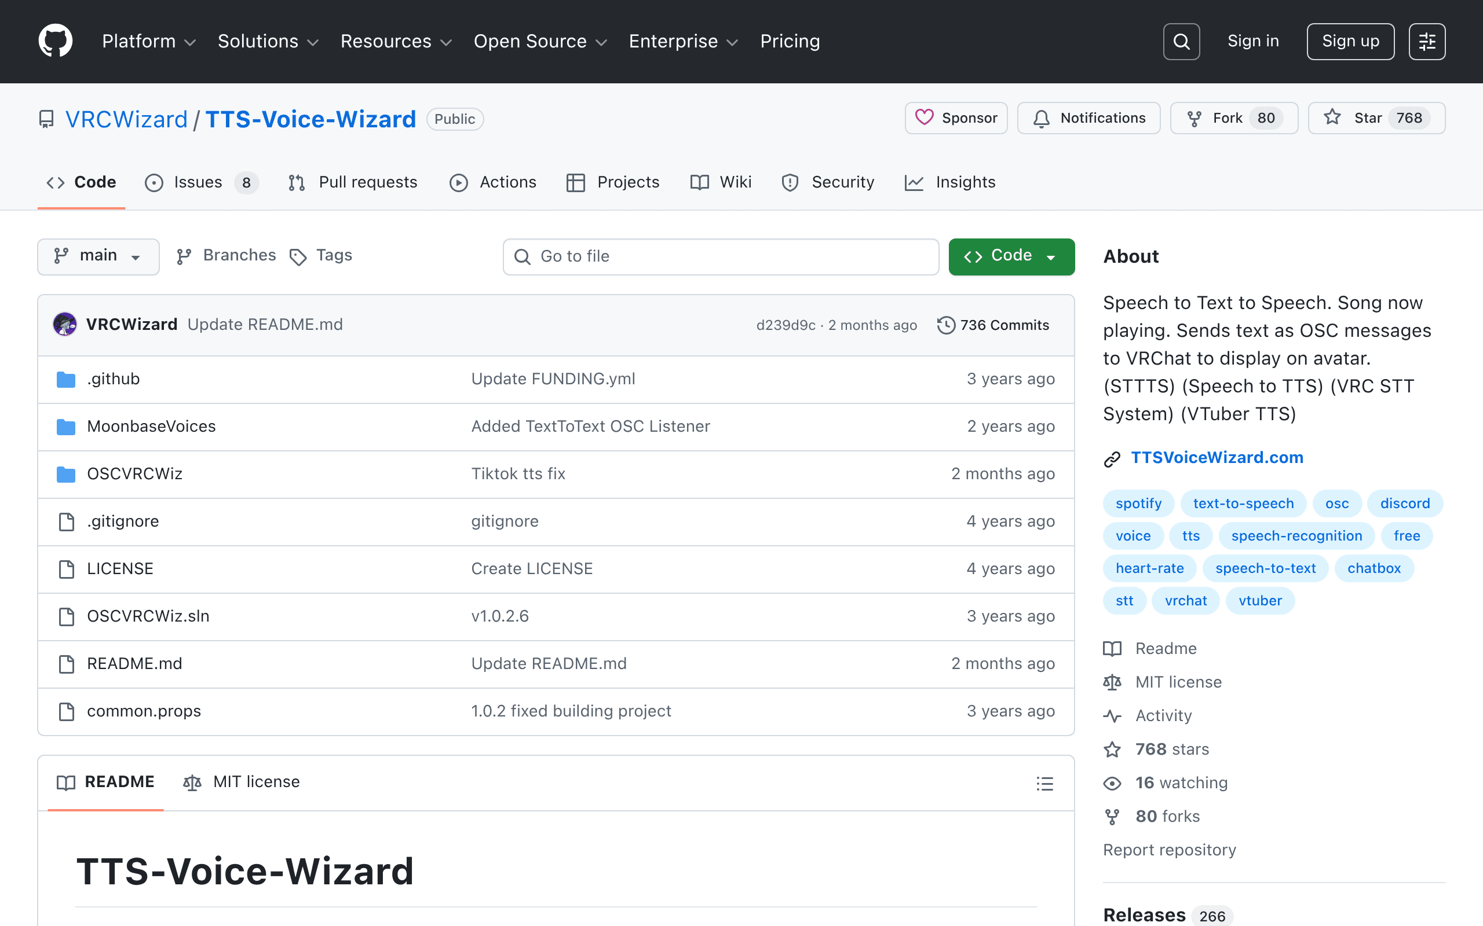Click the vrchat topic tag
The width and height of the screenshot is (1483, 926).
(x=1186, y=601)
